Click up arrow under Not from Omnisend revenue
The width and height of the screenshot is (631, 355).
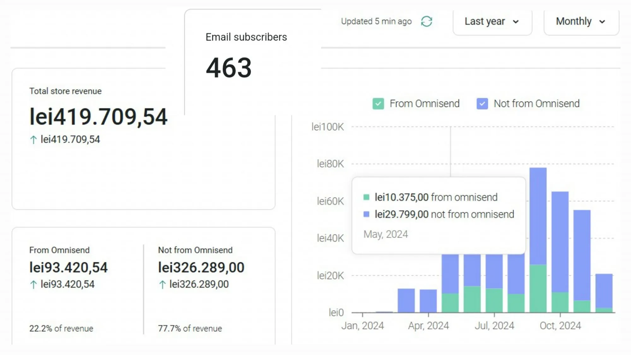[x=162, y=285]
